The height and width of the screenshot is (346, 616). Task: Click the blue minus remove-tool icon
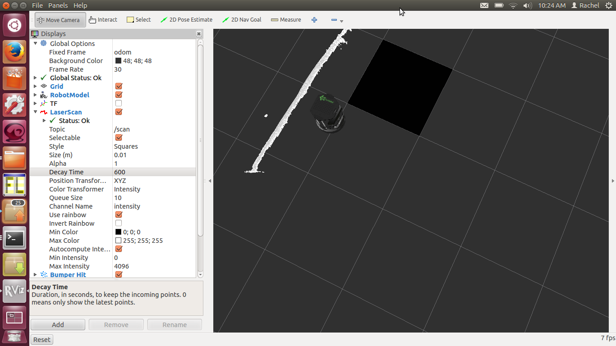[334, 20]
